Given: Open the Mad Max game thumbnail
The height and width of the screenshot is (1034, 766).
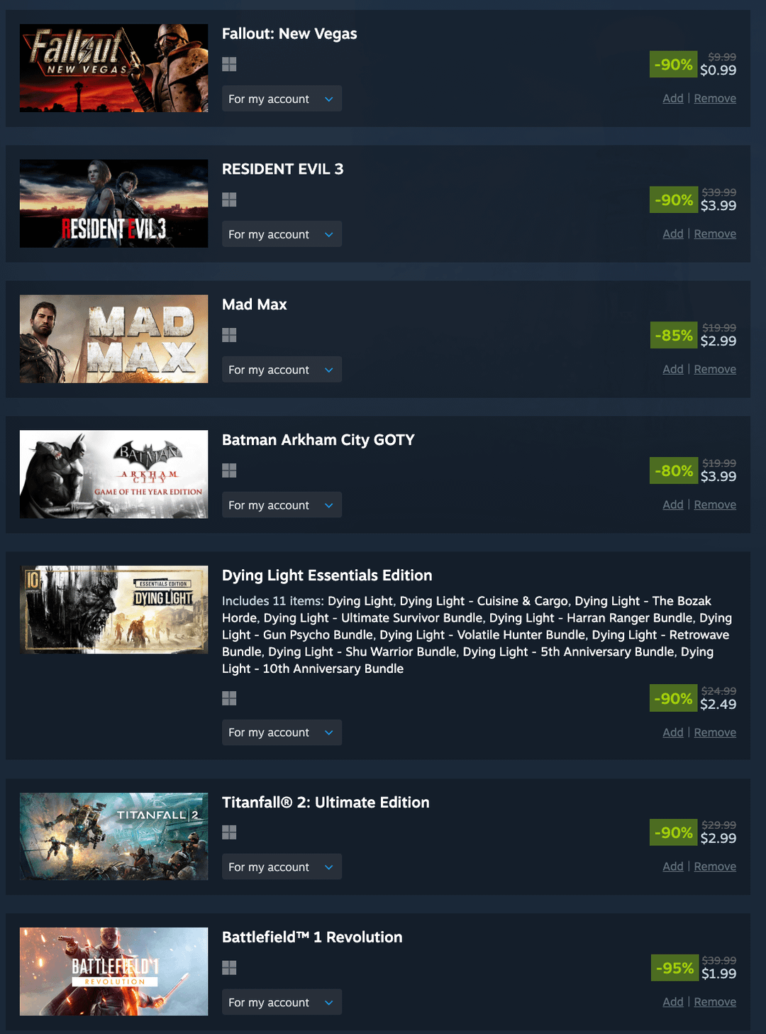Looking at the screenshot, I should (x=114, y=339).
